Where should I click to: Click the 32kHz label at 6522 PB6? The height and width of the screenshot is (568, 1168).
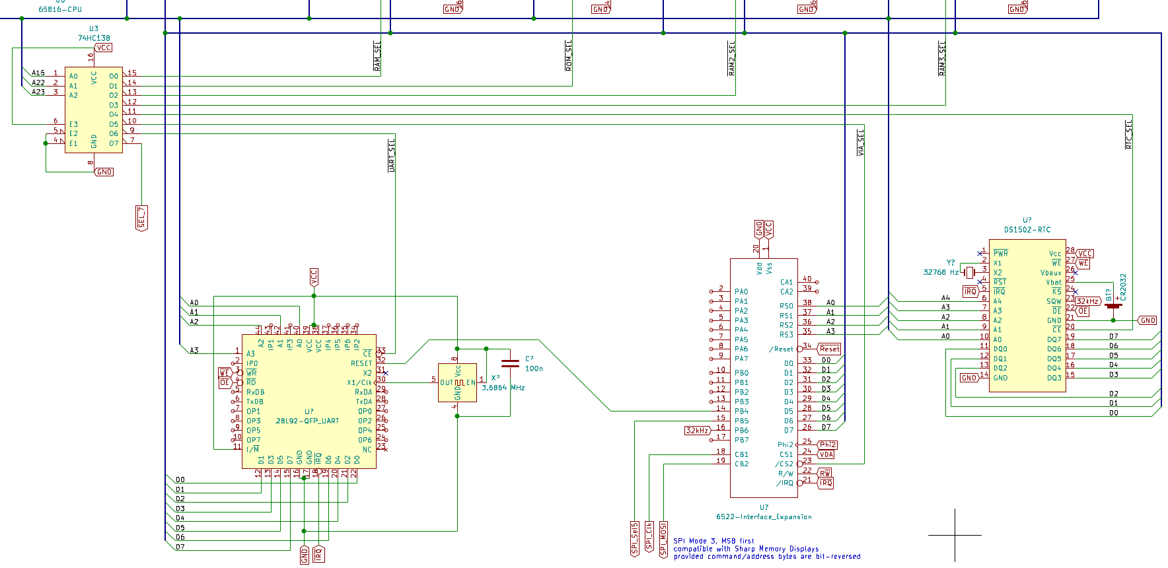[x=698, y=431]
